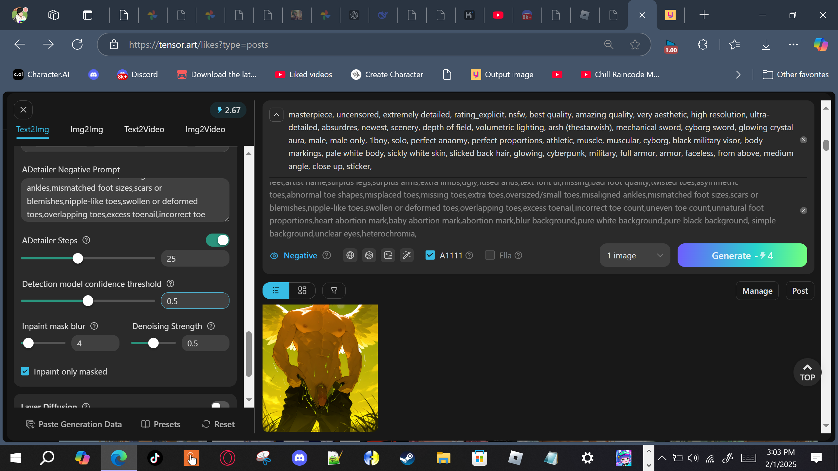Click the cube icon in prompt toolbar
The height and width of the screenshot is (471, 838).
coord(369,255)
